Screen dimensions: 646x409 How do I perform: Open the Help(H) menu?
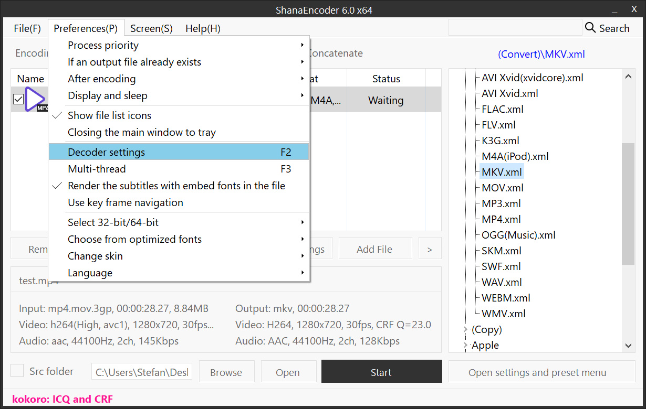[x=203, y=28]
